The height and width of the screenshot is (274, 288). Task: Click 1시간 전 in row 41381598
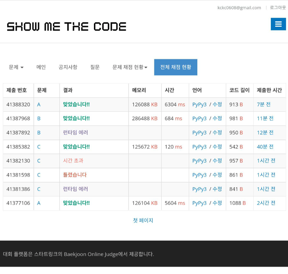pos(266,175)
